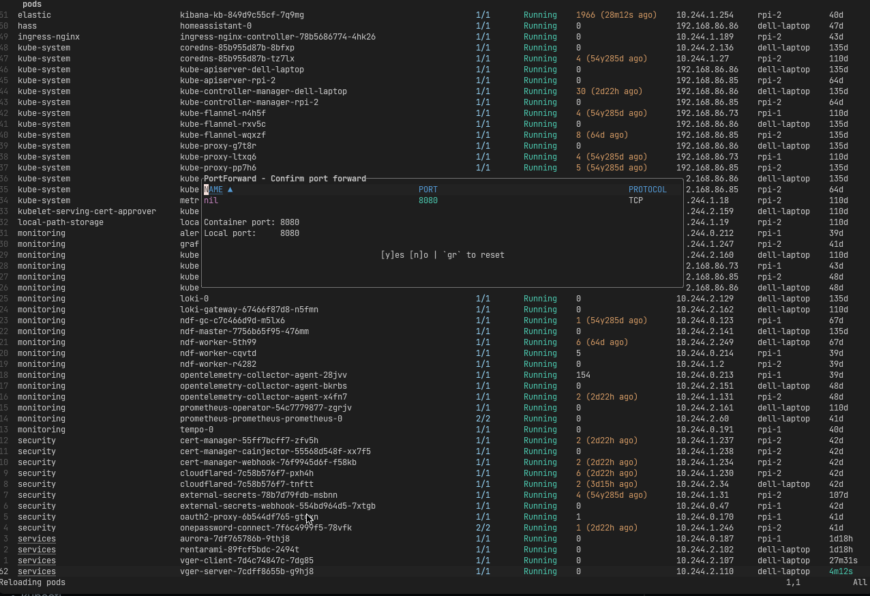Screen dimensions: 870x596
Task: Click restart count 2 (3d15h ago)
Action: tap(607, 484)
